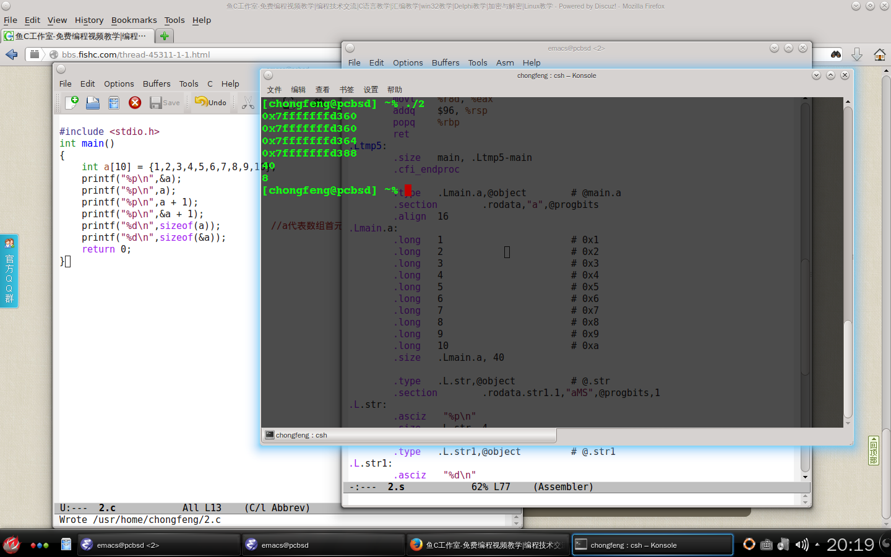Minimize the Konsole window
The height and width of the screenshot is (557, 891).
point(816,76)
